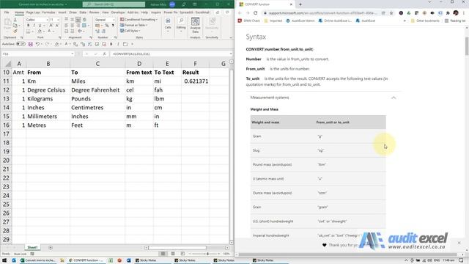Click the Comma Style icon
This screenshot has width=469, height=264.
pos(113,26)
